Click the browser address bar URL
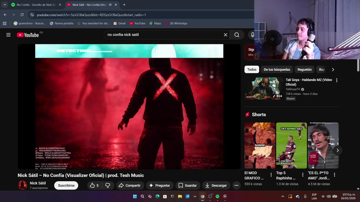 click(91, 15)
